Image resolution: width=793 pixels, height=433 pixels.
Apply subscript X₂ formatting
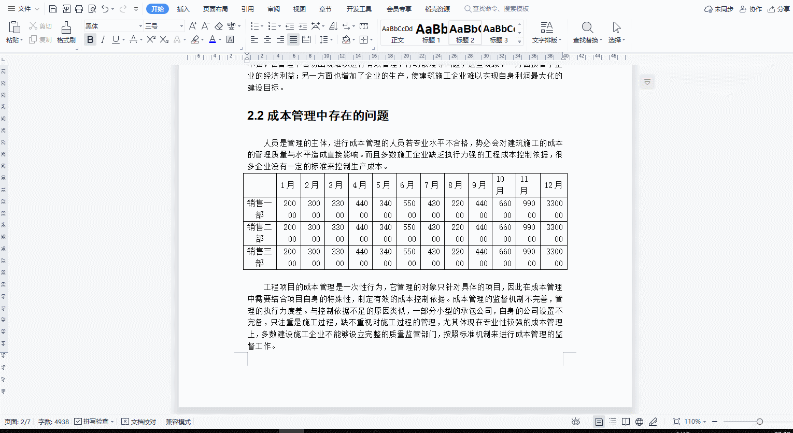(x=164, y=39)
